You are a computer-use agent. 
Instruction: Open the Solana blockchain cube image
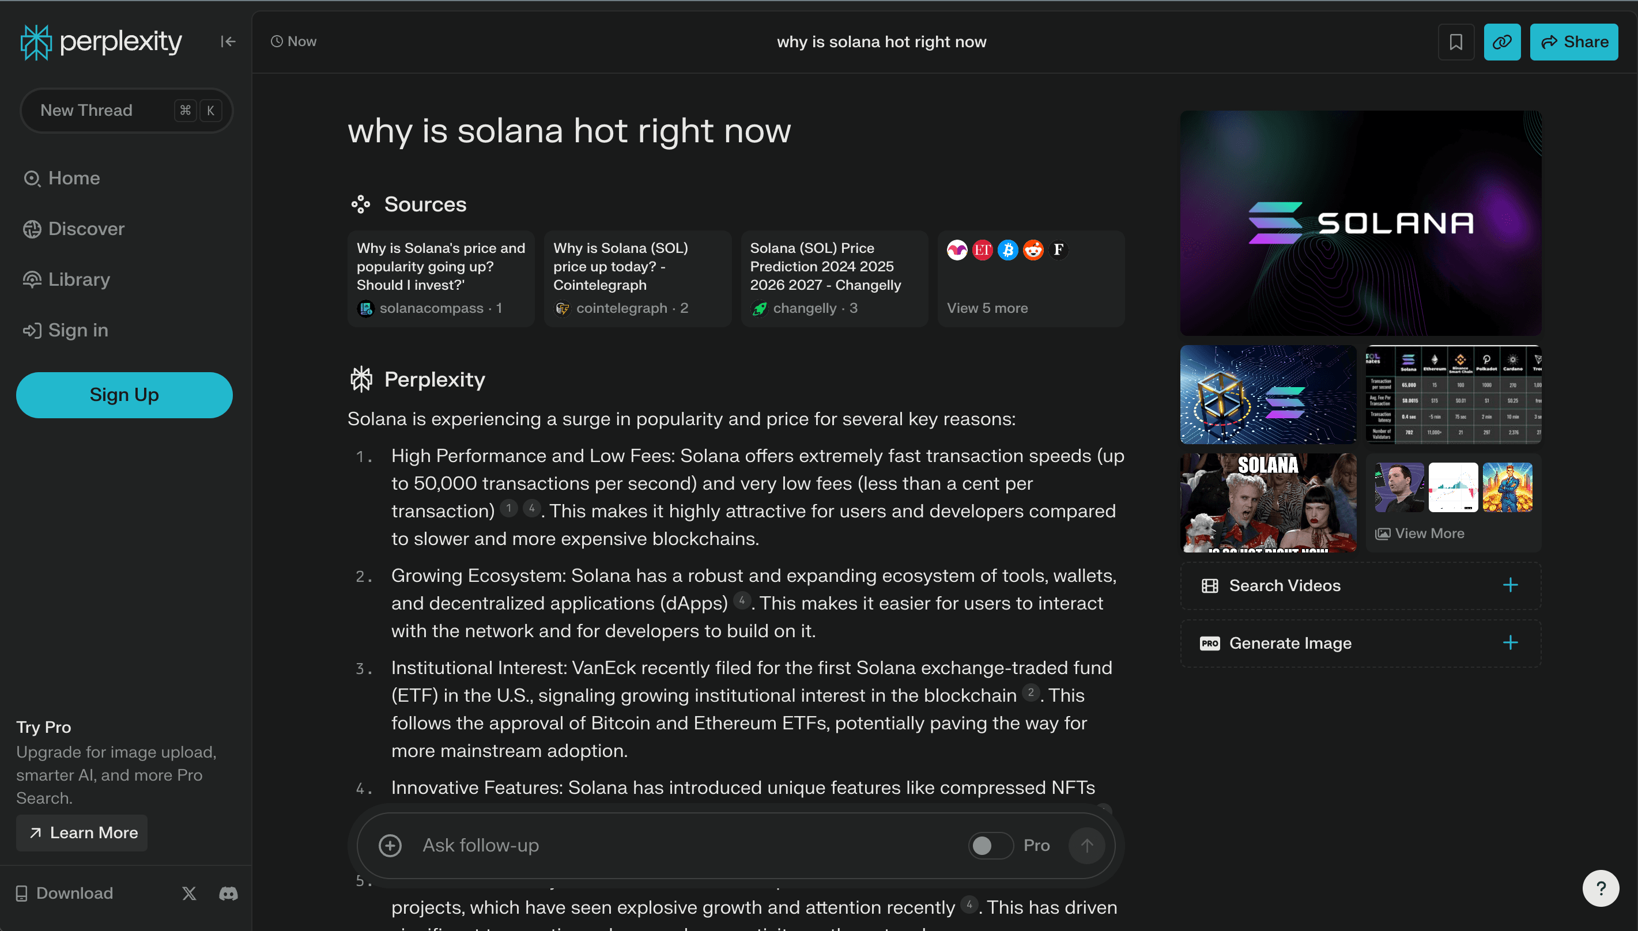1267,395
